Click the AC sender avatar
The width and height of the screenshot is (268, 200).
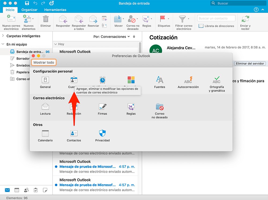pyautogui.click(x=155, y=49)
